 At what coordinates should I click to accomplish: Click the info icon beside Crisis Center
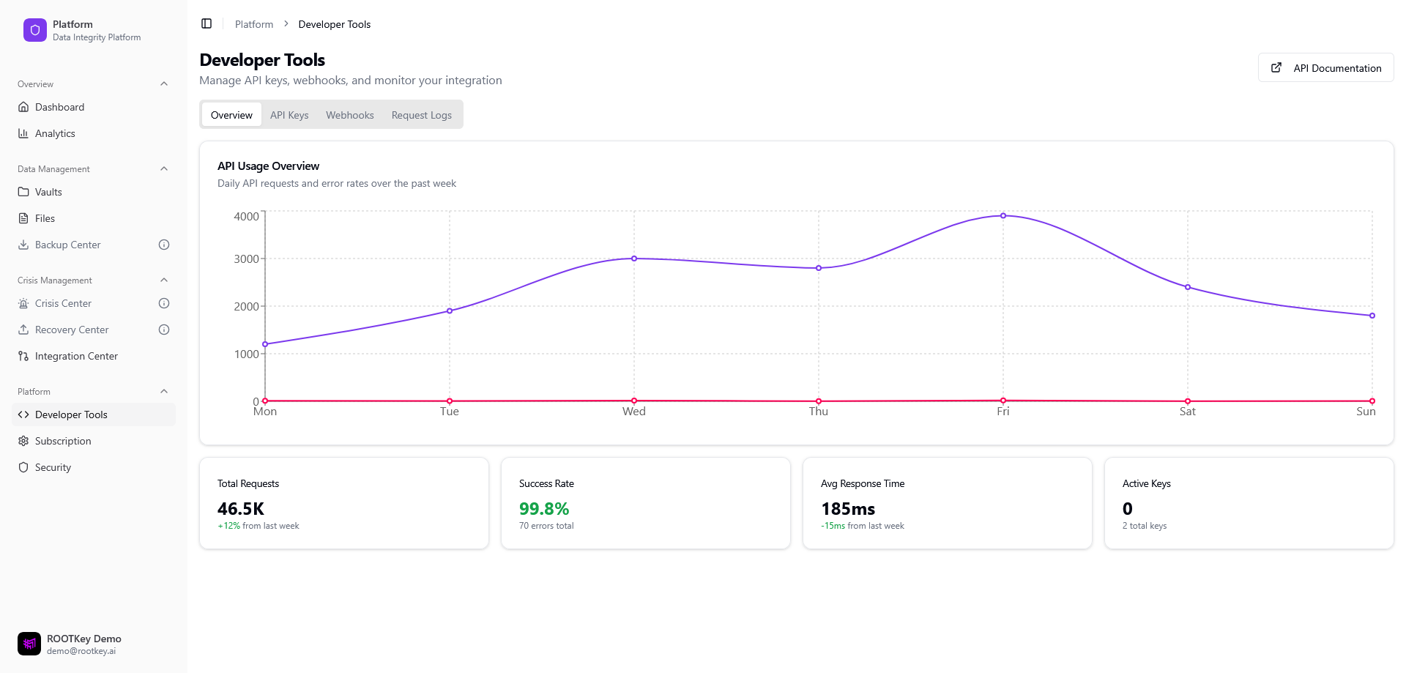[164, 303]
